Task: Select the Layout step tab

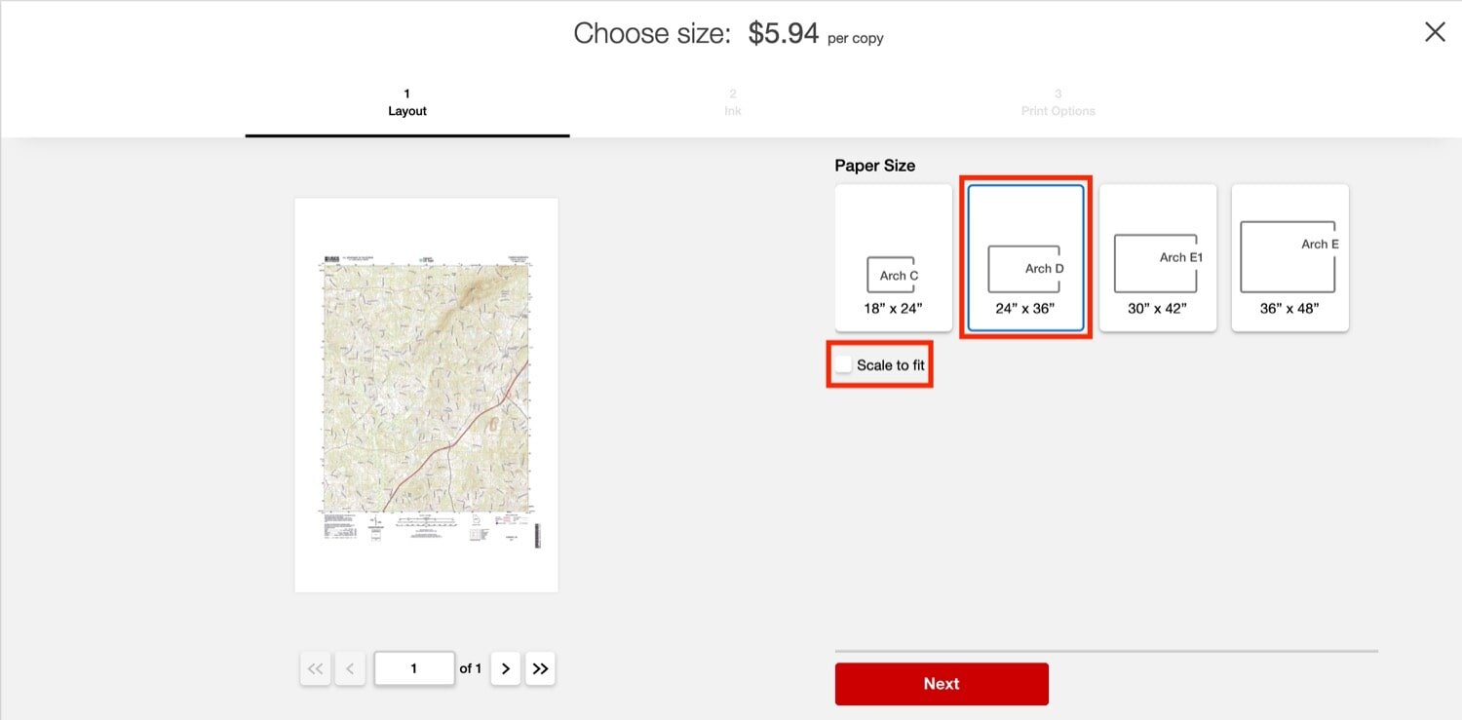Action: [406, 102]
